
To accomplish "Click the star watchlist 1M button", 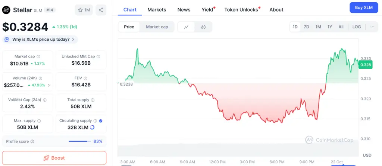I will click(84, 10).
